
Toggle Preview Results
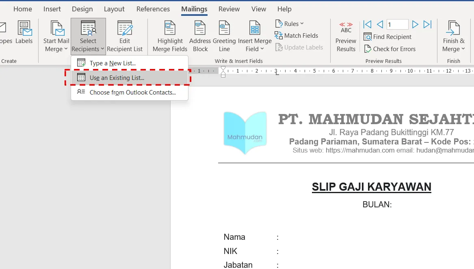[x=346, y=36]
